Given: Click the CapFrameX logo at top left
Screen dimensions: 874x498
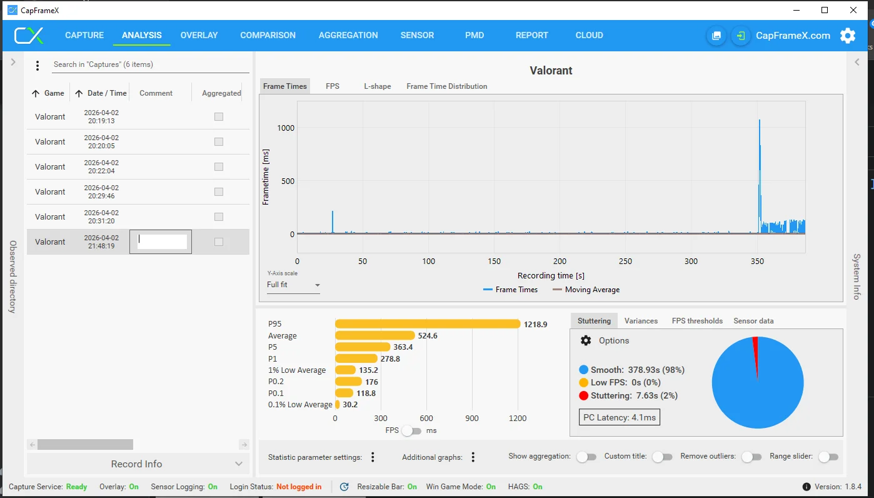Looking at the screenshot, I should 29,36.
